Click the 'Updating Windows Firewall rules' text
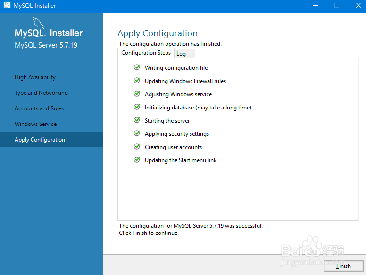The height and width of the screenshot is (275, 366). [185, 81]
